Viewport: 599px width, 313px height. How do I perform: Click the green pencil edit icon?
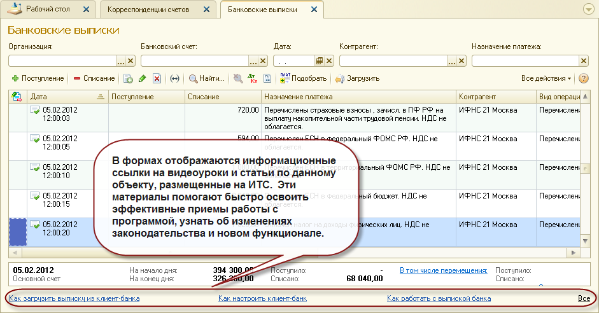(x=143, y=78)
